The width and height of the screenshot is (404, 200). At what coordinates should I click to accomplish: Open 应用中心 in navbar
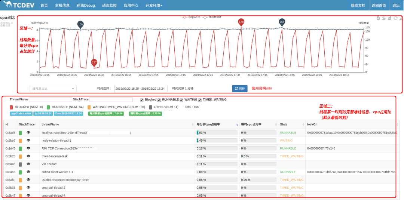tap(131, 5)
